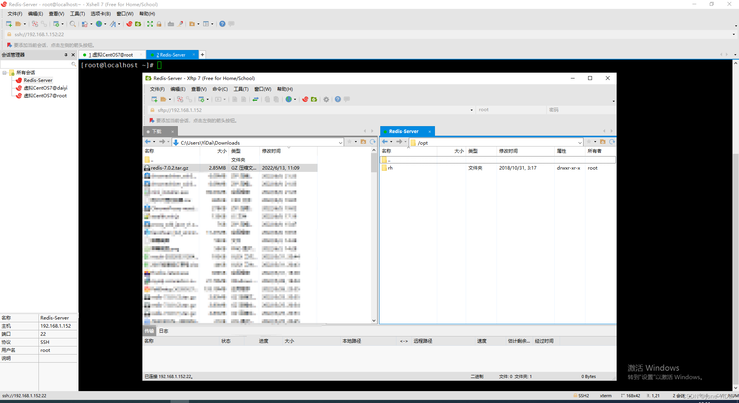Click the Xftp username field showing root

[x=511, y=110]
